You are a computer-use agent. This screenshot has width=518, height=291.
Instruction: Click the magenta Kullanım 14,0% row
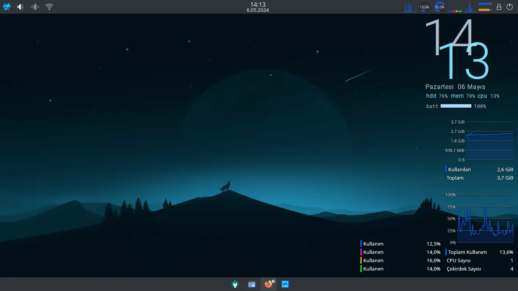[x=400, y=252]
